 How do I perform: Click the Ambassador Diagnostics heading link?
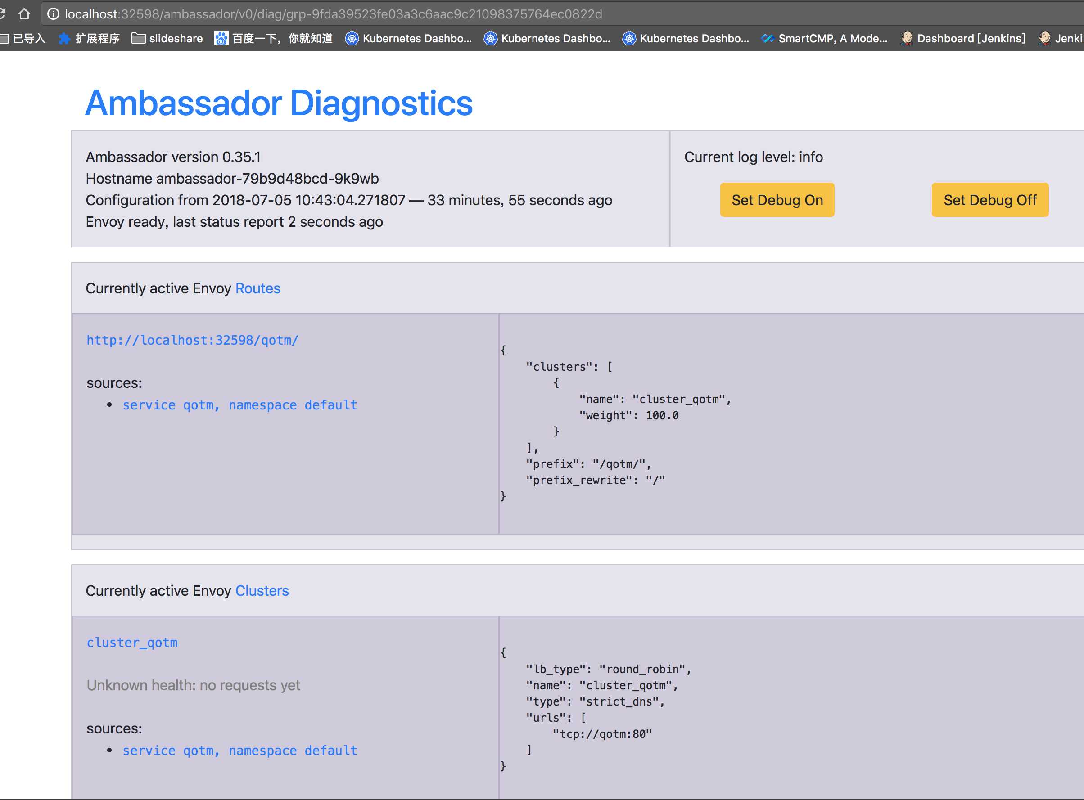[x=279, y=103]
